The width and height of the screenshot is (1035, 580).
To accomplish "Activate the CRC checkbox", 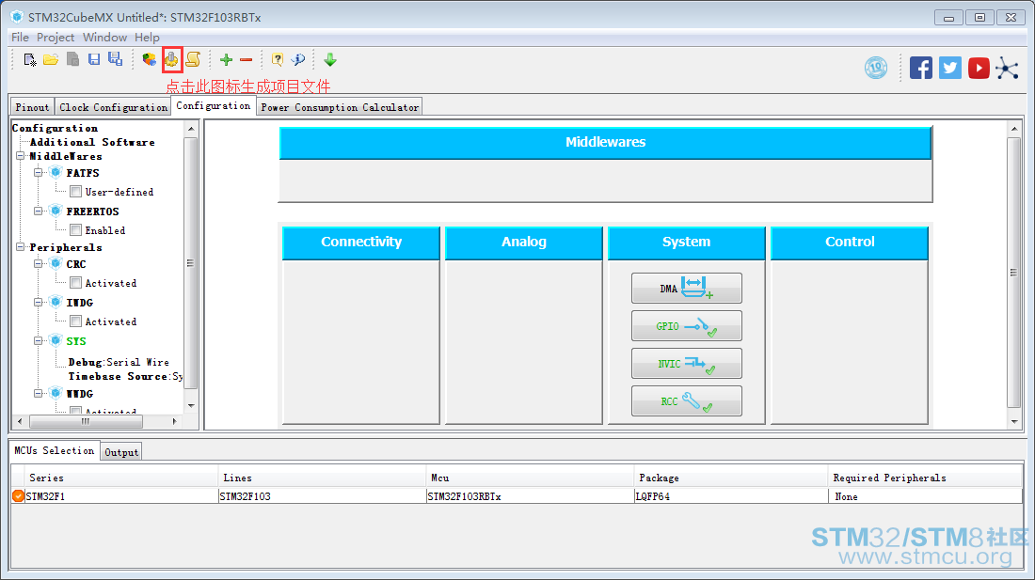I will click(76, 283).
